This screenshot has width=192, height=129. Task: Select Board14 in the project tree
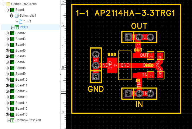[21, 103]
